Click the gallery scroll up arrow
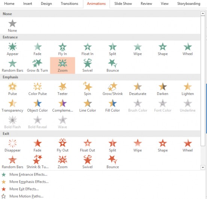Viewport: 207px width, 199px height. click(x=202, y=13)
